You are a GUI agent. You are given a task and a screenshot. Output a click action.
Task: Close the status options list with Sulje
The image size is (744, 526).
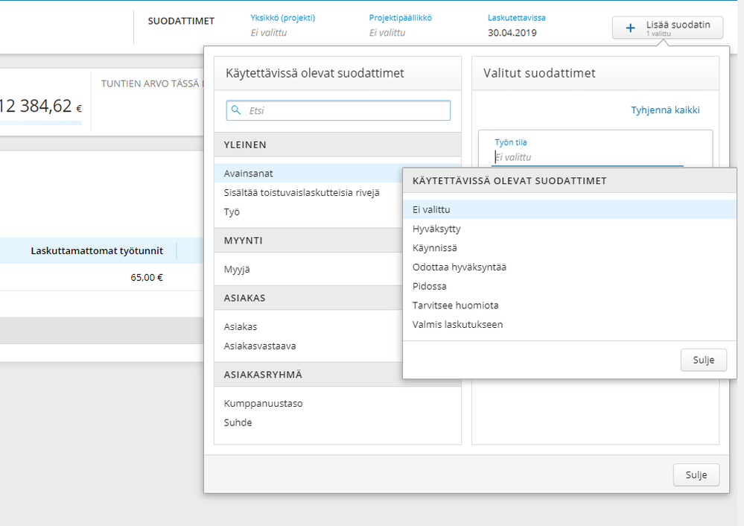(x=703, y=360)
